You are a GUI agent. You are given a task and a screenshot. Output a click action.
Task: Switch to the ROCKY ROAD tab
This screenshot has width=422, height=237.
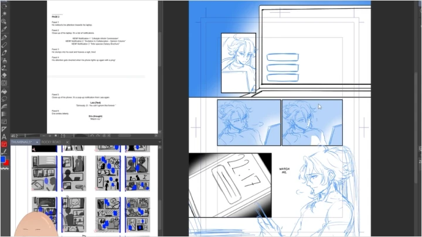51,142
